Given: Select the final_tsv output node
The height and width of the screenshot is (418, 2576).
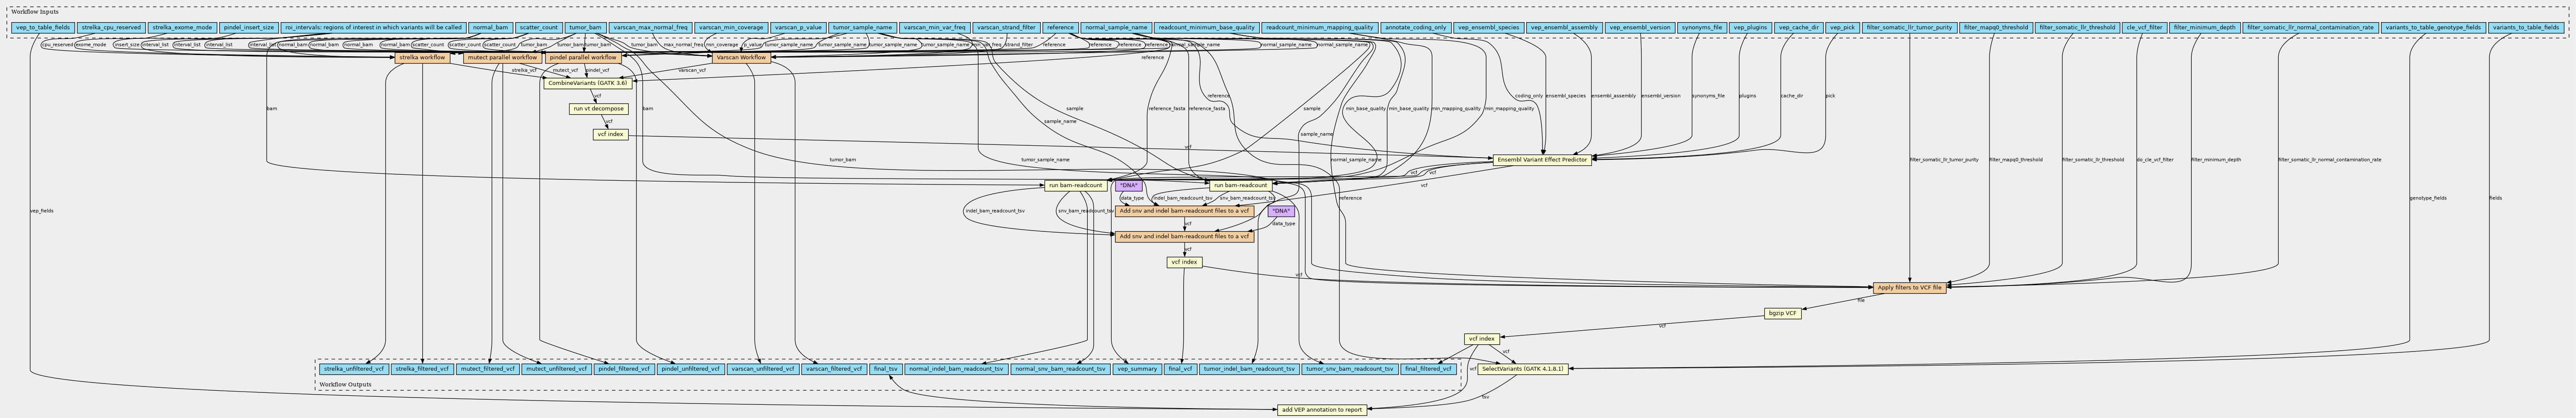Looking at the screenshot, I should click(886, 369).
